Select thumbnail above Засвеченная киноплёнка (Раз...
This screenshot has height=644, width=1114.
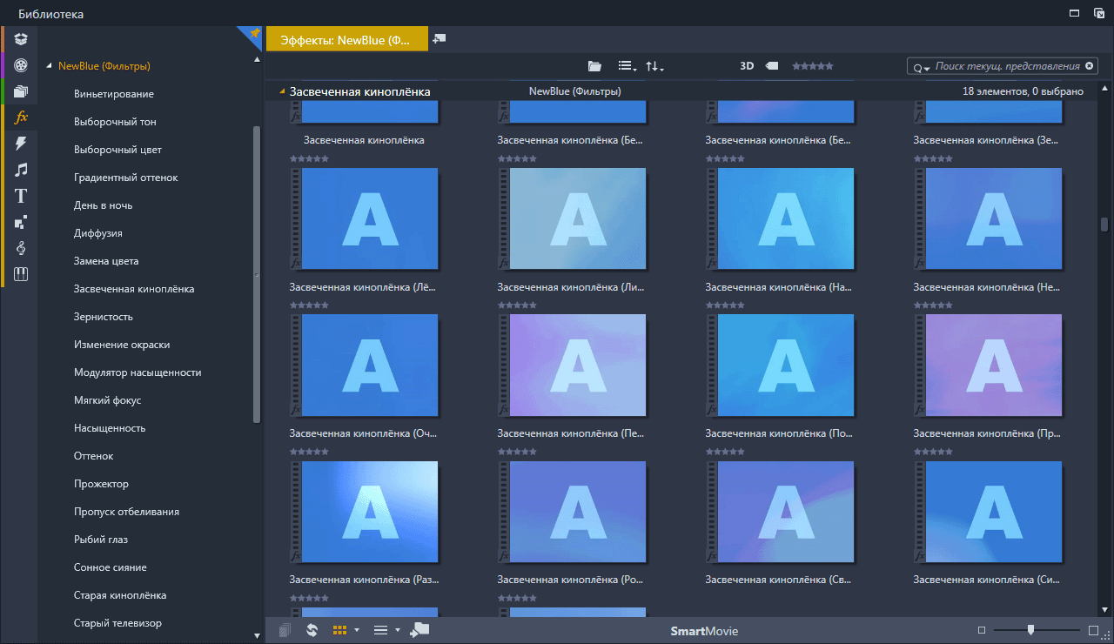pyautogui.click(x=364, y=511)
